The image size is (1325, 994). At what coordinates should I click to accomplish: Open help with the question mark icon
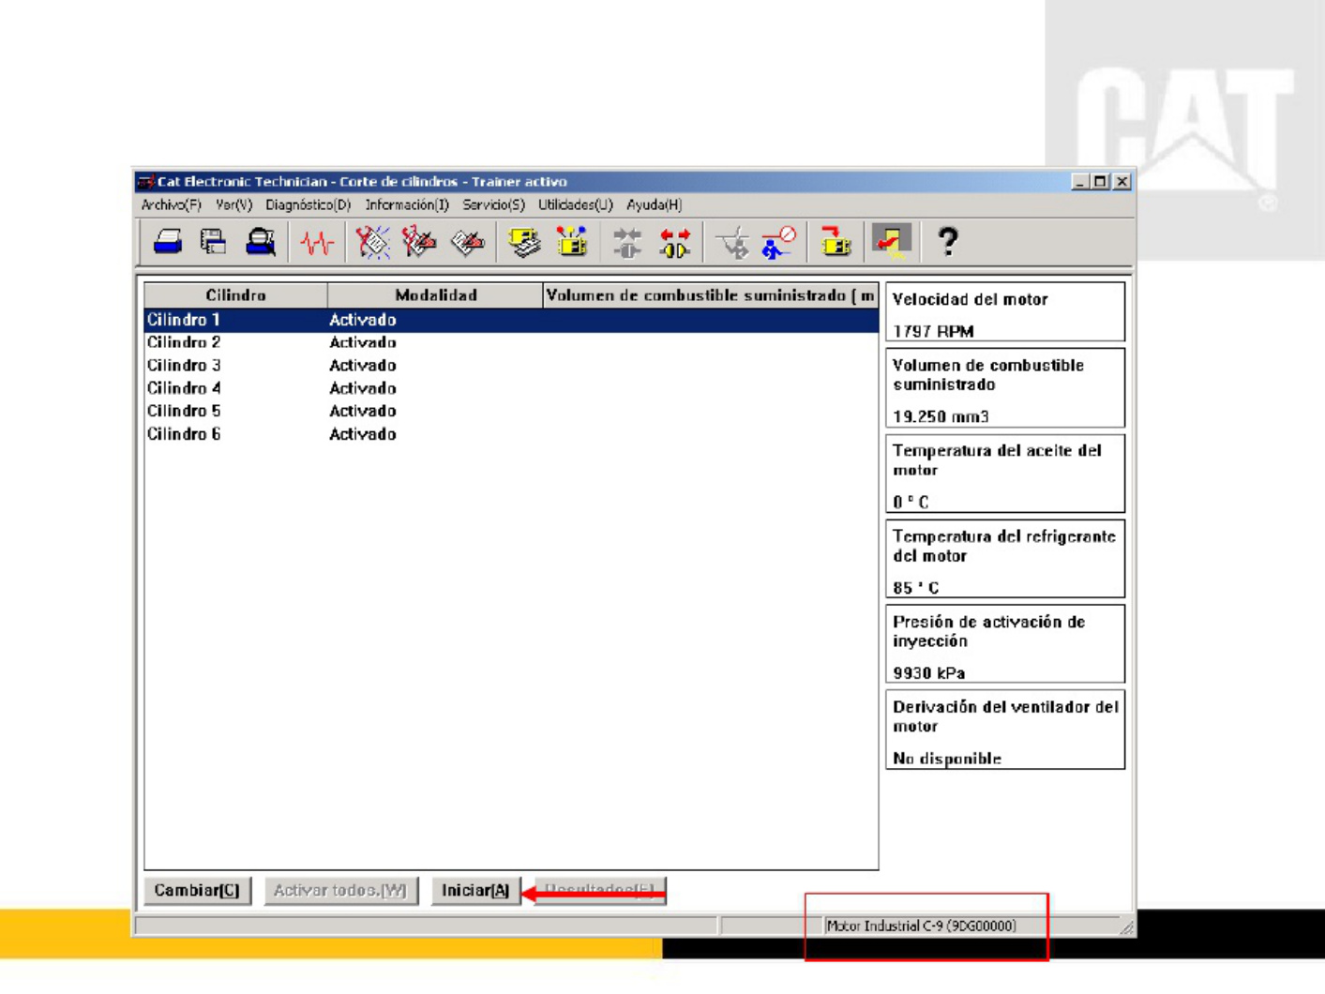pos(948,242)
